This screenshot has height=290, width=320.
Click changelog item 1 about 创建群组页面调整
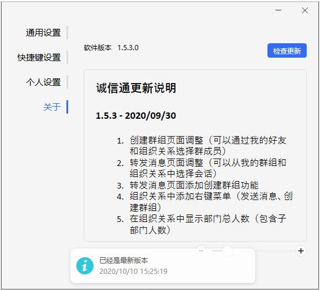click(x=202, y=146)
